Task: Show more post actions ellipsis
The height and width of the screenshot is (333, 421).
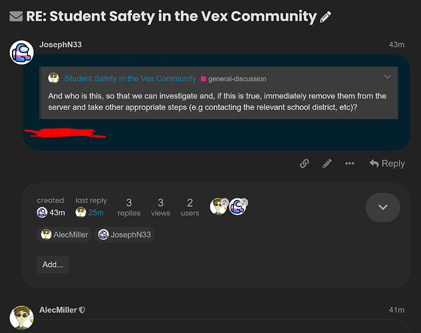Action: [350, 163]
